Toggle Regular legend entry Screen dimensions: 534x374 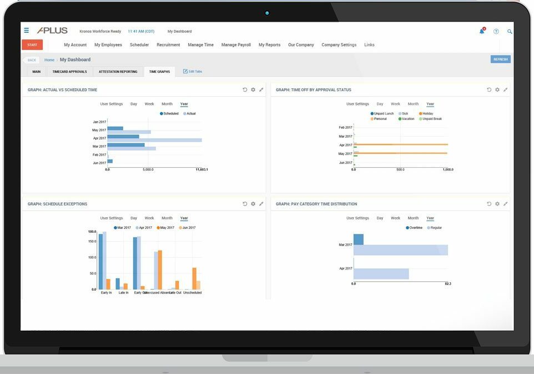[x=434, y=228]
